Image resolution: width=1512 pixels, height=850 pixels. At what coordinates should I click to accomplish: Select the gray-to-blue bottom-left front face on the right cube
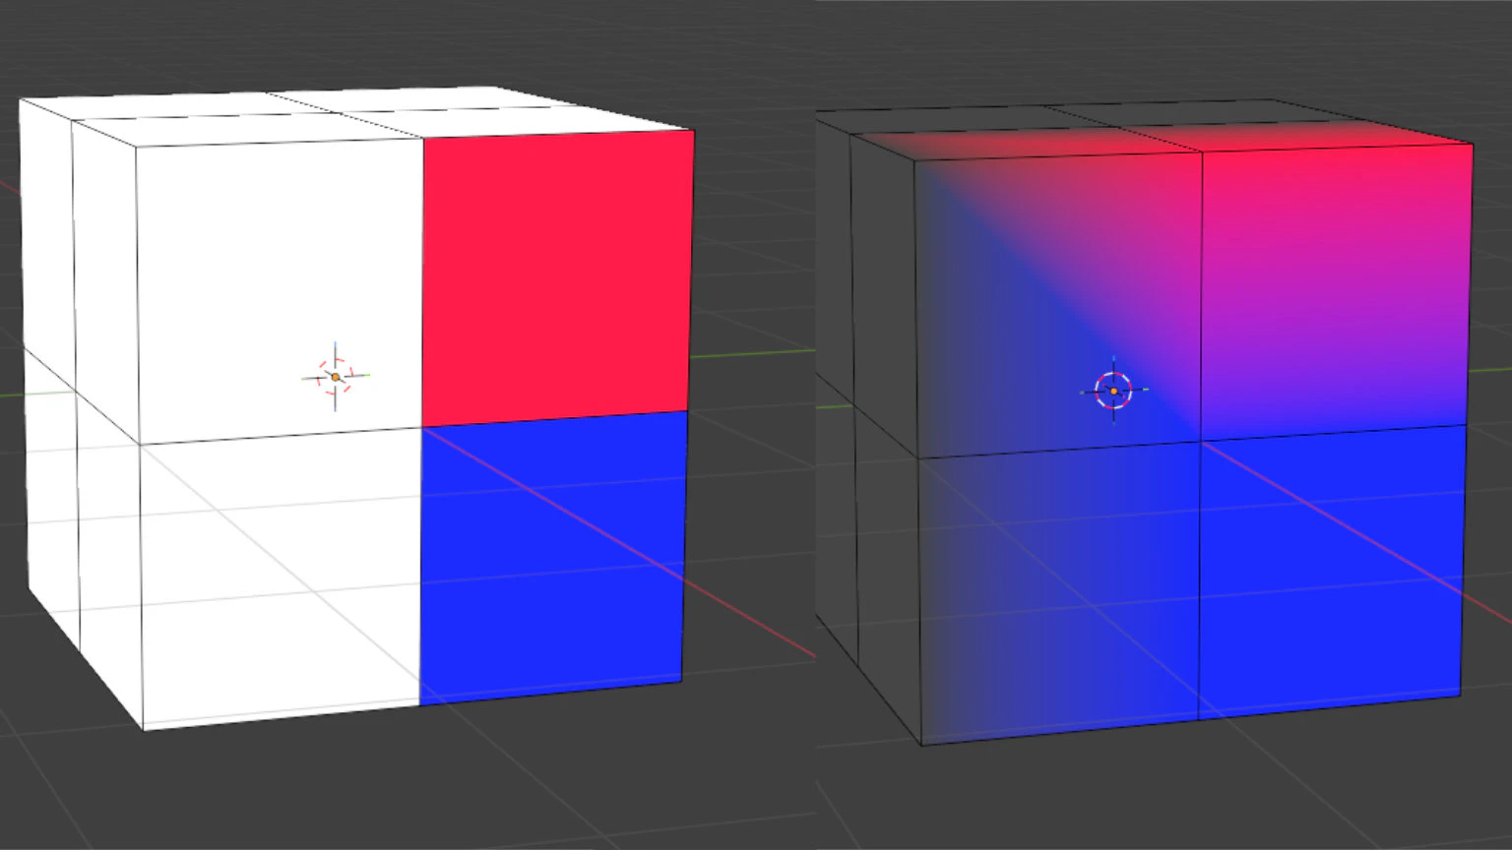pos(1059,593)
